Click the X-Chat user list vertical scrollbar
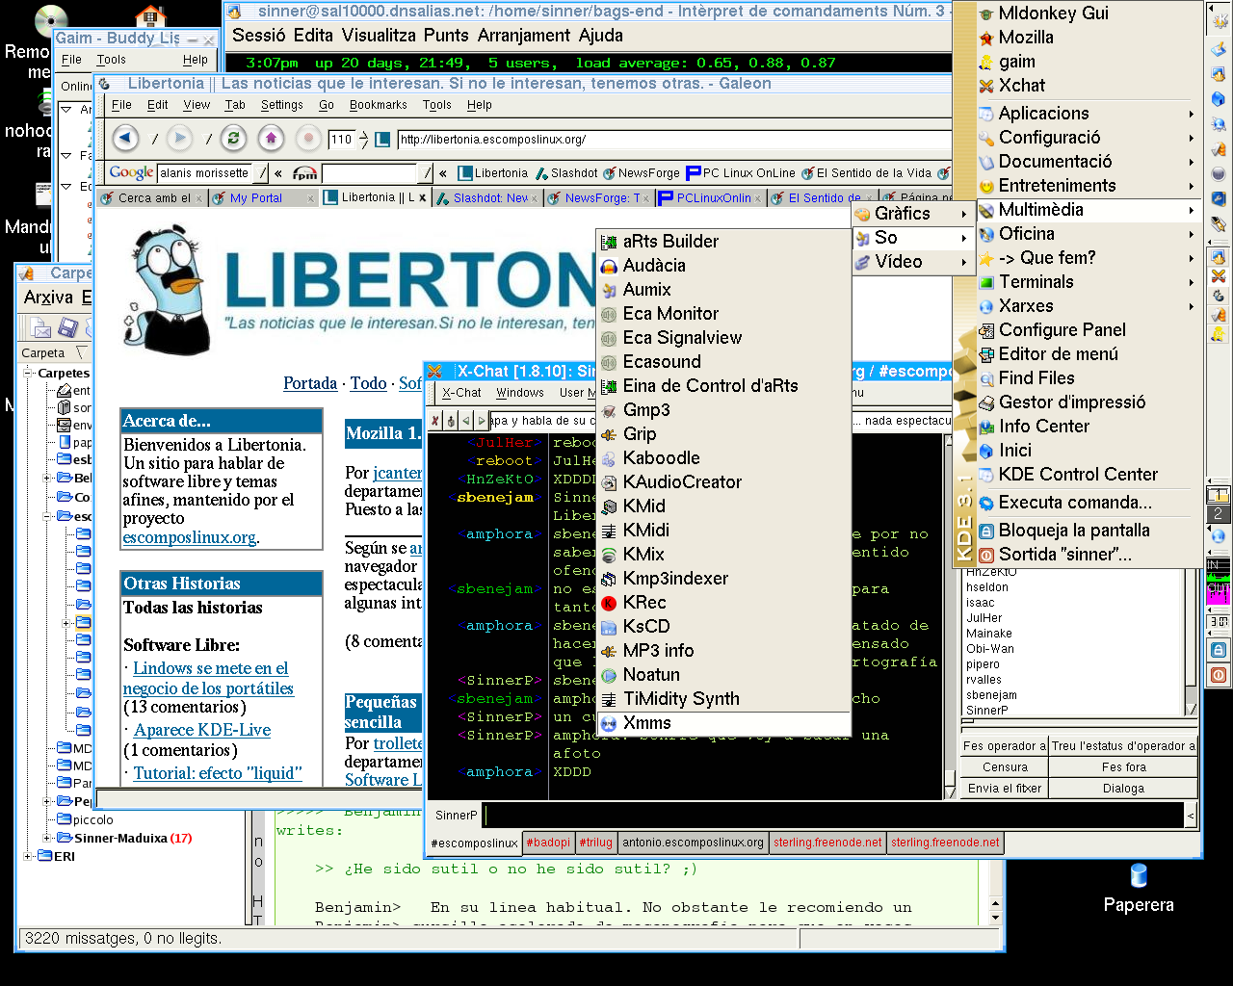 coord(1192,640)
